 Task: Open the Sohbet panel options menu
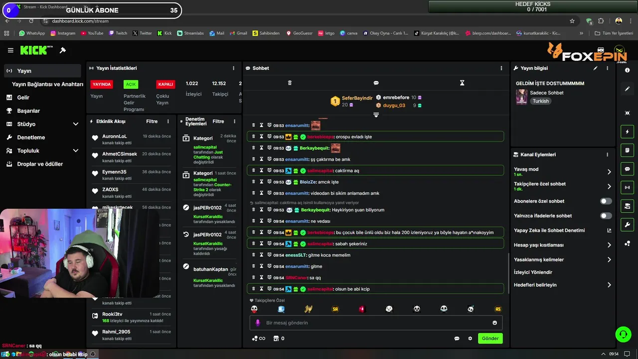pyautogui.click(x=501, y=68)
